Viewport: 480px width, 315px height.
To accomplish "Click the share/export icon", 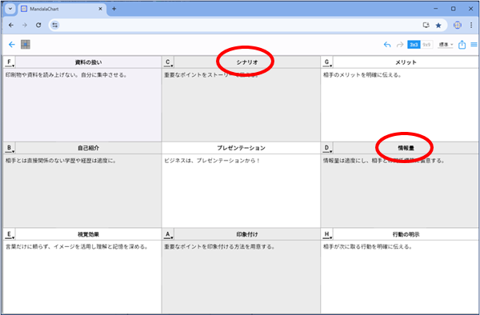I will pyautogui.click(x=462, y=45).
